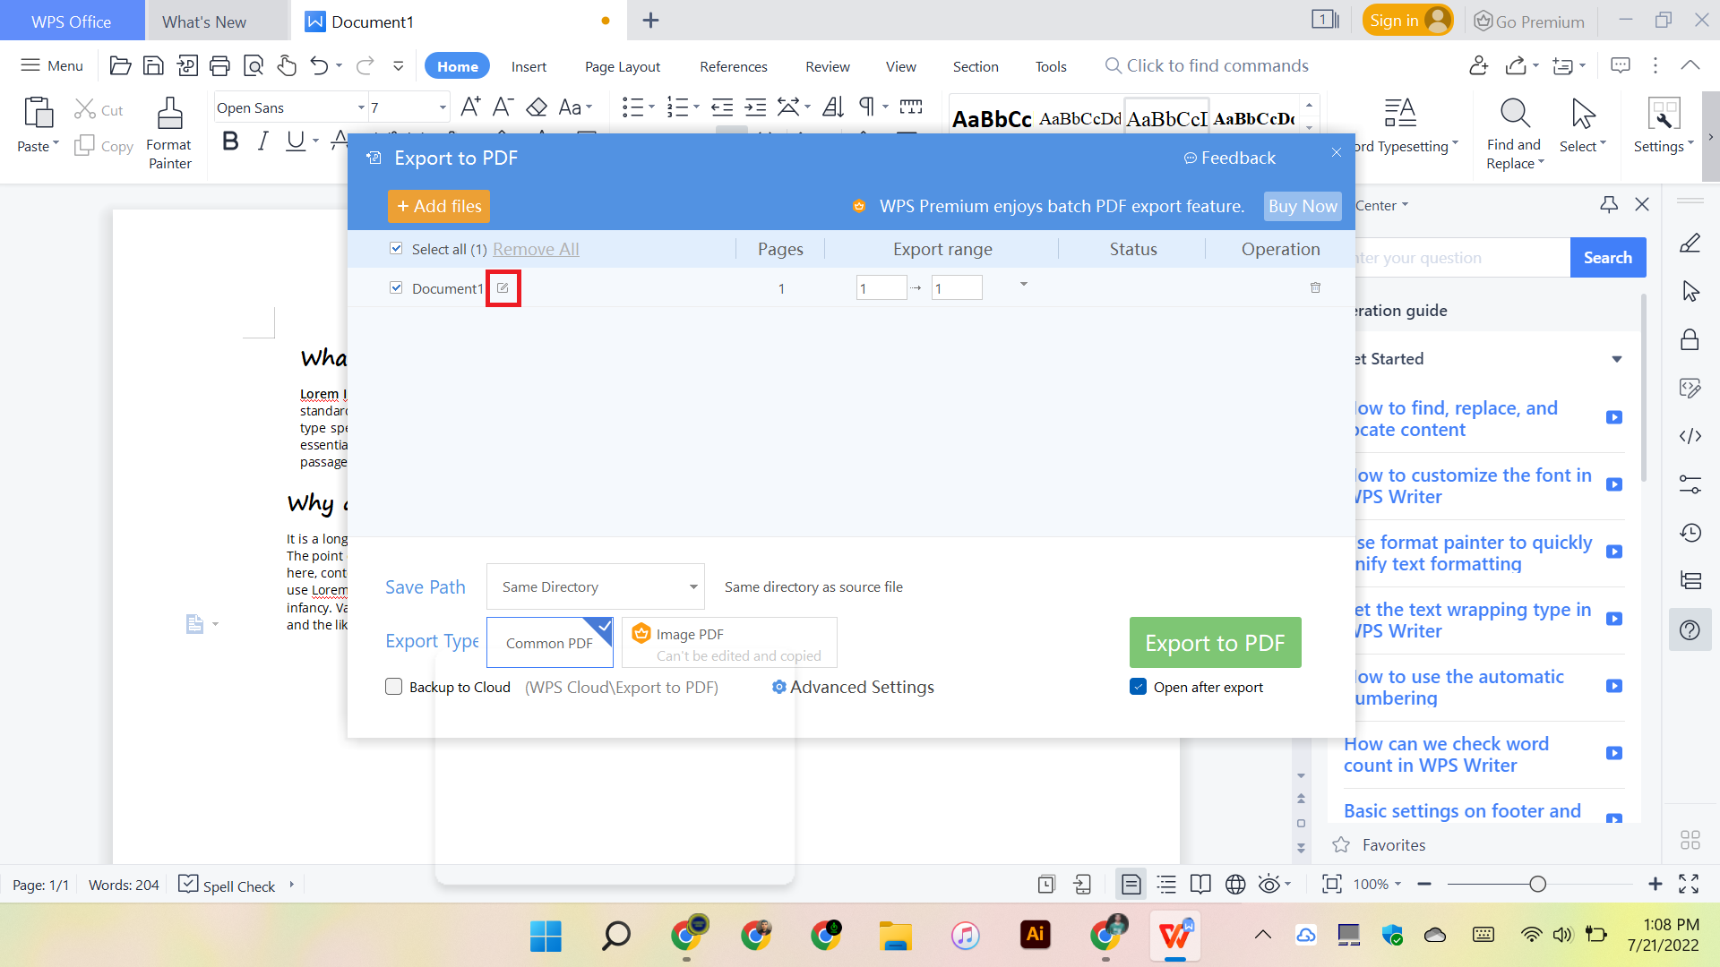Viewport: 1720px width, 967px height.
Task: Click the Remove All link
Action: point(536,249)
